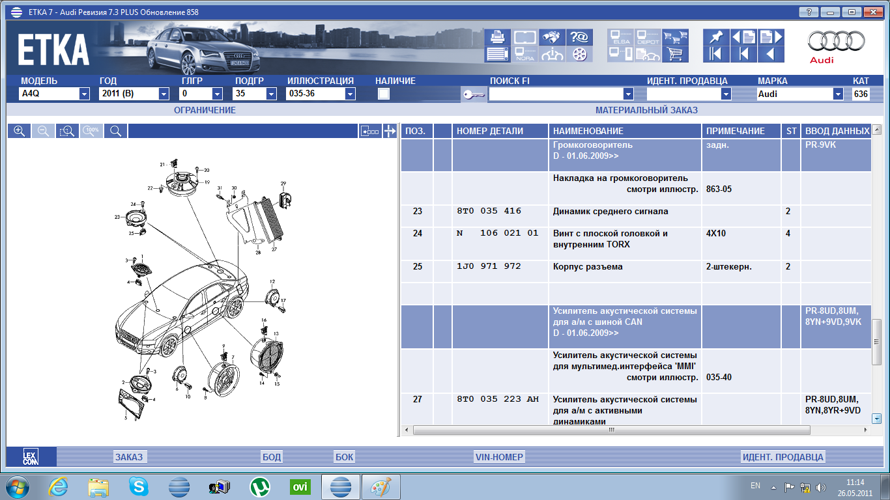Screen dimensions: 890x500
Task: Click the illustration layout toggle icon
Action: point(370,131)
